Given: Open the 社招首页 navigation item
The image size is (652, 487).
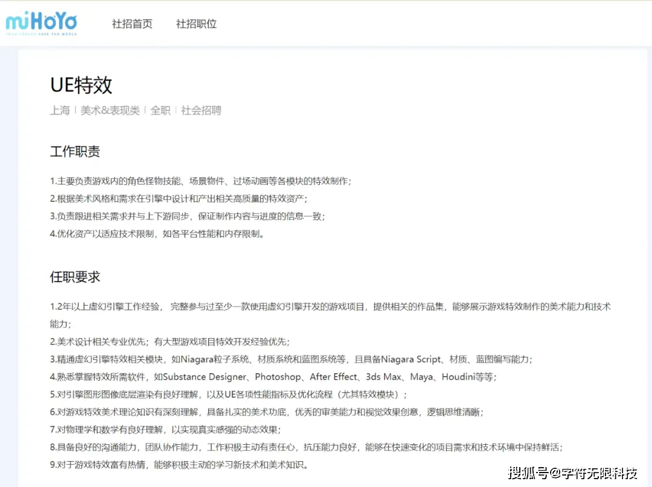Looking at the screenshot, I should point(132,24).
